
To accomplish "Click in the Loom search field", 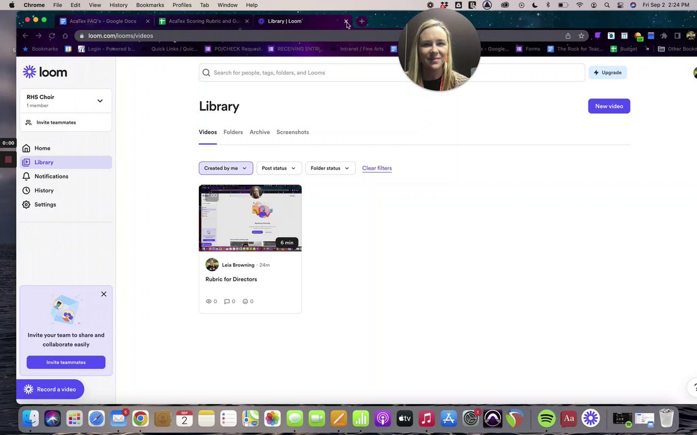I will click(x=392, y=72).
